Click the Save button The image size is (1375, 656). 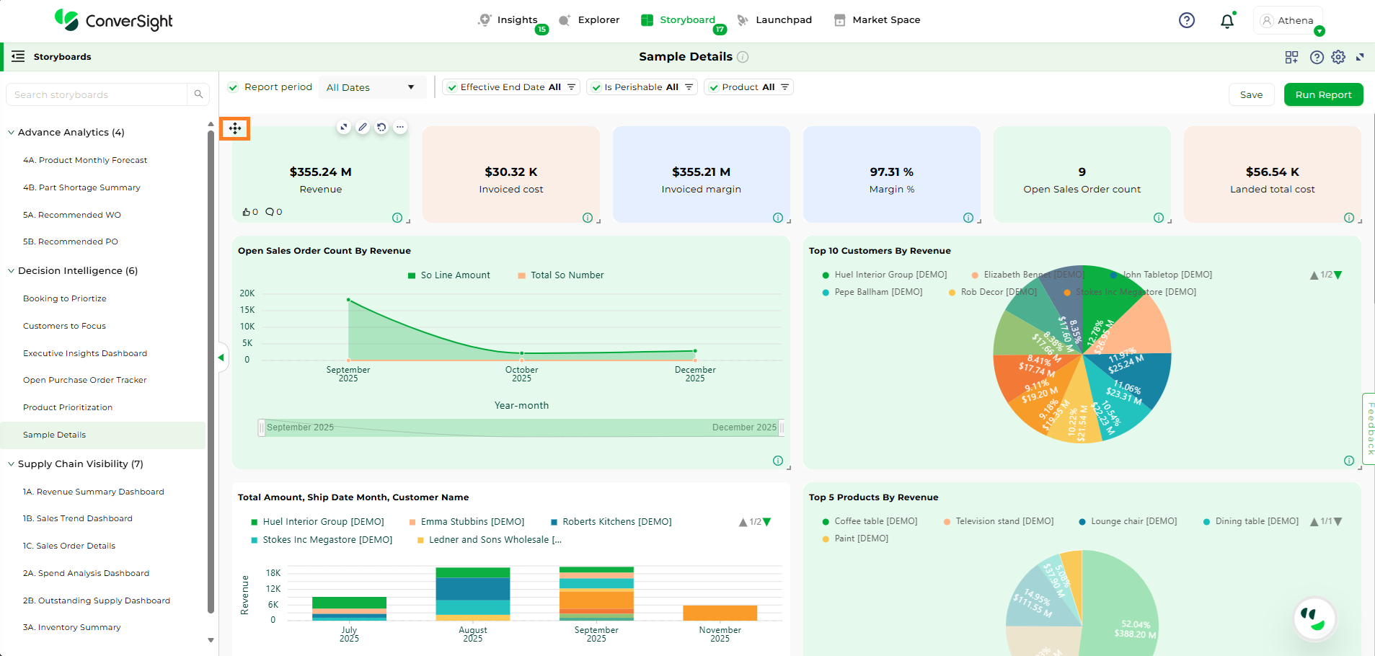pyautogui.click(x=1251, y=94)
